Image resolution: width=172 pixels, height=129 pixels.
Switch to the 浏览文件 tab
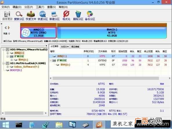pos(65,47)
